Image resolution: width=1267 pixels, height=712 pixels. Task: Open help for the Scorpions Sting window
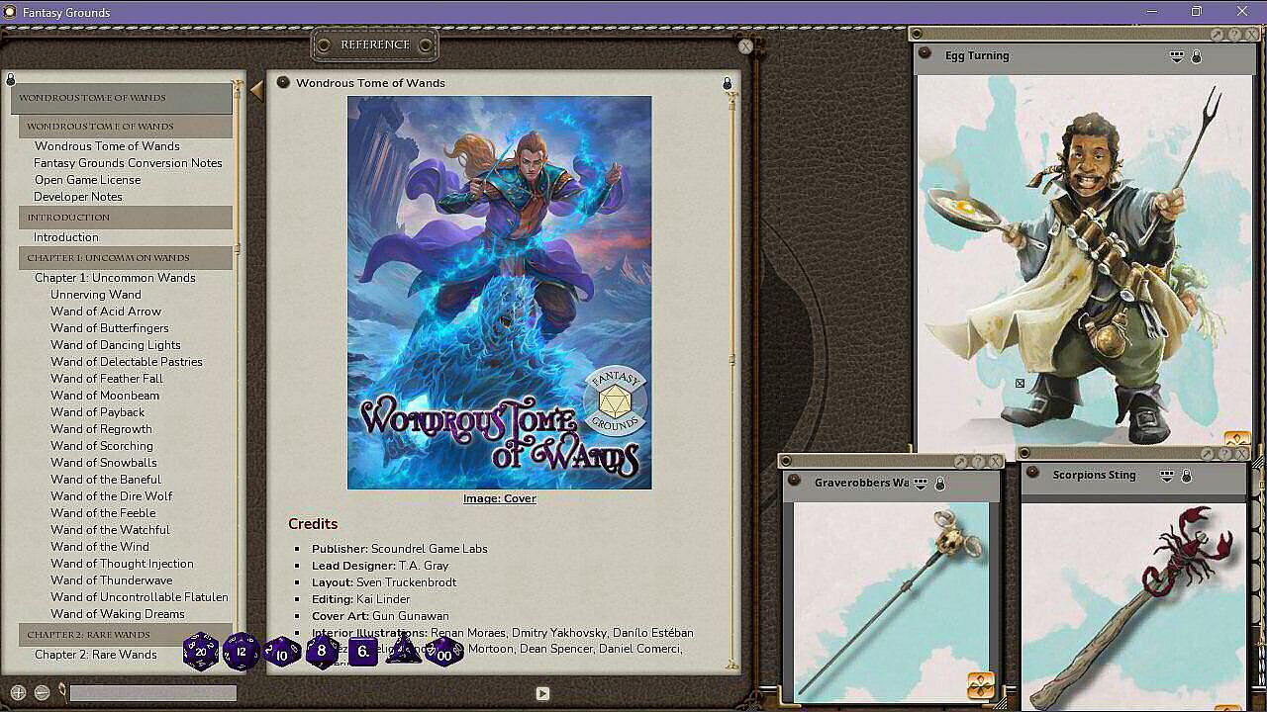[1224, 454]
